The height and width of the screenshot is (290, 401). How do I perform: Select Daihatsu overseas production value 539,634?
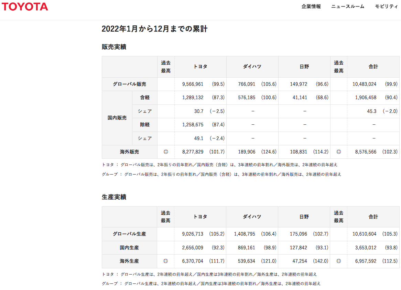(x=247, y=261)
